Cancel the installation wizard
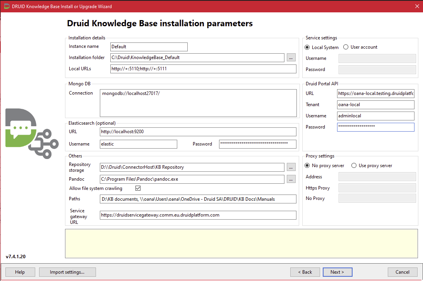The width and height of the screenshot is (423, 281). [402, 272]
